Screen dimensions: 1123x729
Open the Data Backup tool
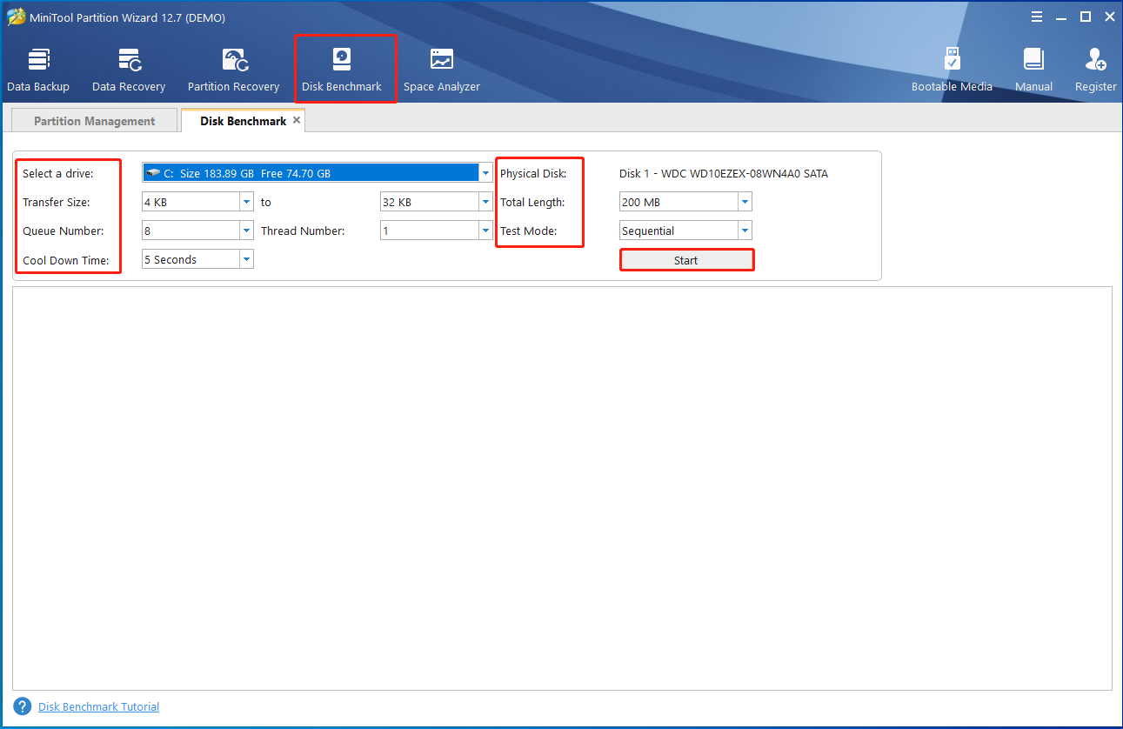coord(38,70)
